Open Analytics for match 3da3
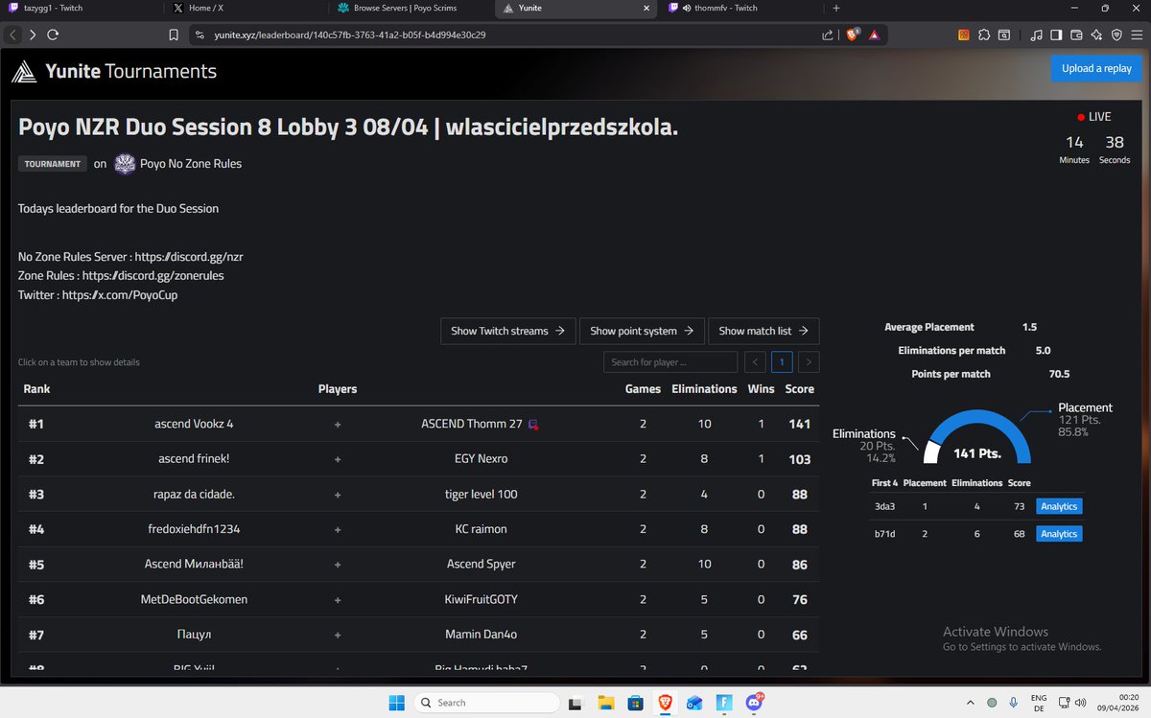This screenshot has height=718, width=1151. (x=1059, y=506)
